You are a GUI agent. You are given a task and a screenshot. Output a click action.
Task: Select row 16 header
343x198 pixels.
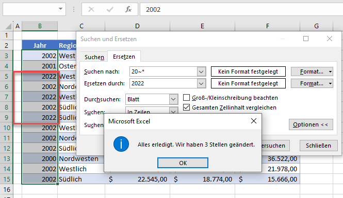[x=7, y=189]
